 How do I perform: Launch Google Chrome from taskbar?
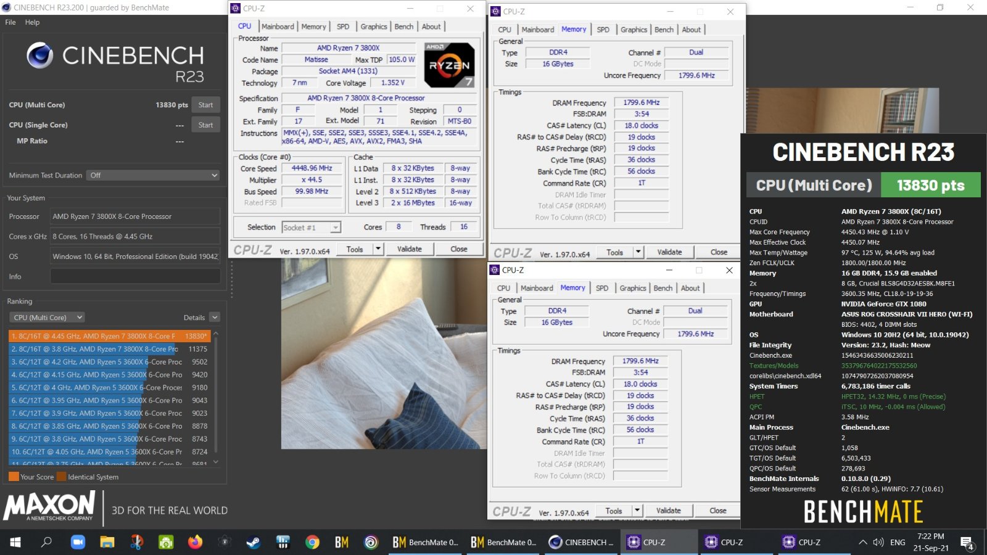(313, 542)
